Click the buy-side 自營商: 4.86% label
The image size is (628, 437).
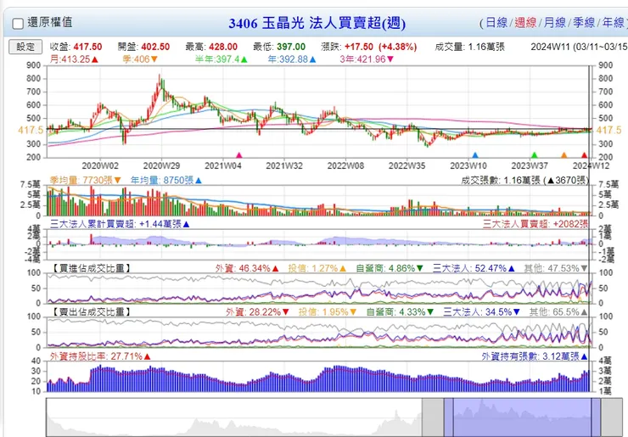pos(390,268)
